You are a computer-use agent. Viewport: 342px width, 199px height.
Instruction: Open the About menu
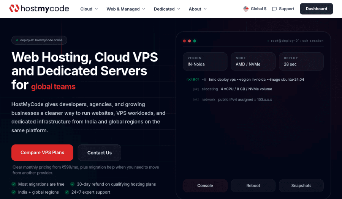[x=198, y=9]
